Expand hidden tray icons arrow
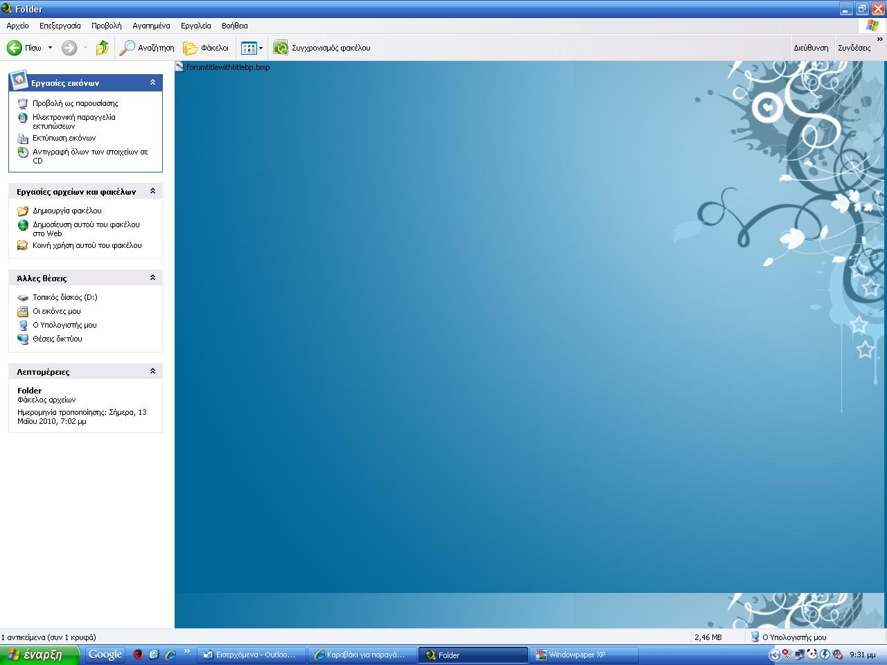 [774, 655]
